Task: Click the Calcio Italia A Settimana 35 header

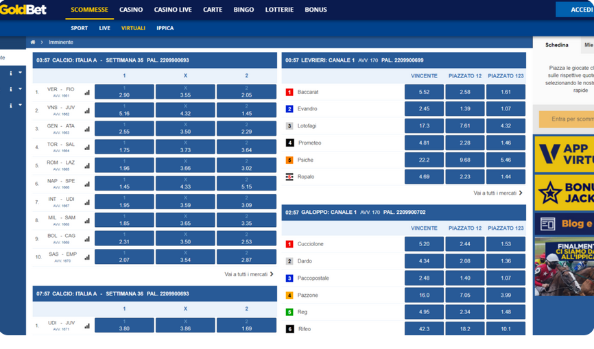Action: click(x=155, y=60)
